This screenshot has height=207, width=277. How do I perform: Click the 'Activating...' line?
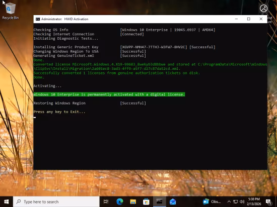pos(47,86)
